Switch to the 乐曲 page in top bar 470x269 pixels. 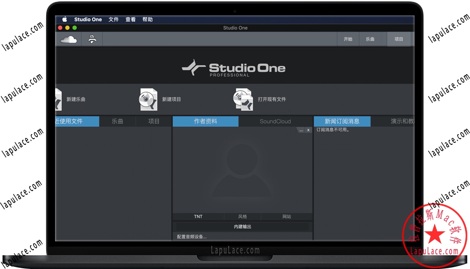point(370,39)
